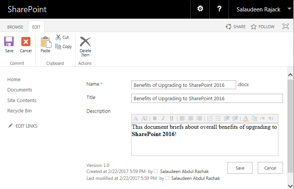
Task: Click the Save button at form bottom
Action: click(240, 168)
